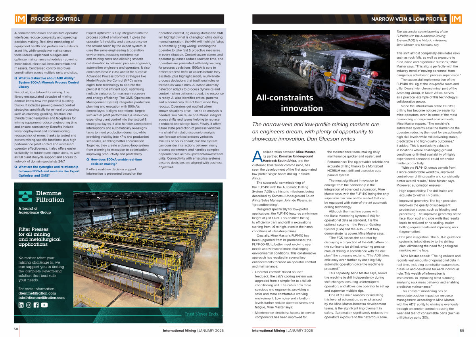Select the PROCESS CONTROL section header
Viewport: 476px width, 337px height.
[56, 19]
